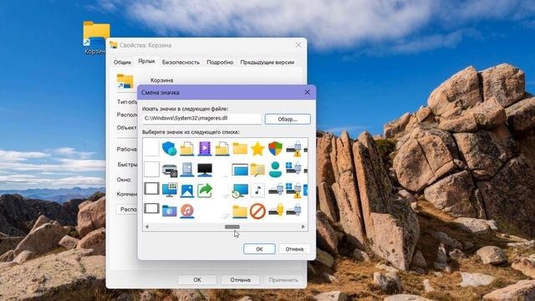The image size is (535, 301).
Task: Click Отмена in the Свойства: Корзина window
Action: tap(240, 279)
